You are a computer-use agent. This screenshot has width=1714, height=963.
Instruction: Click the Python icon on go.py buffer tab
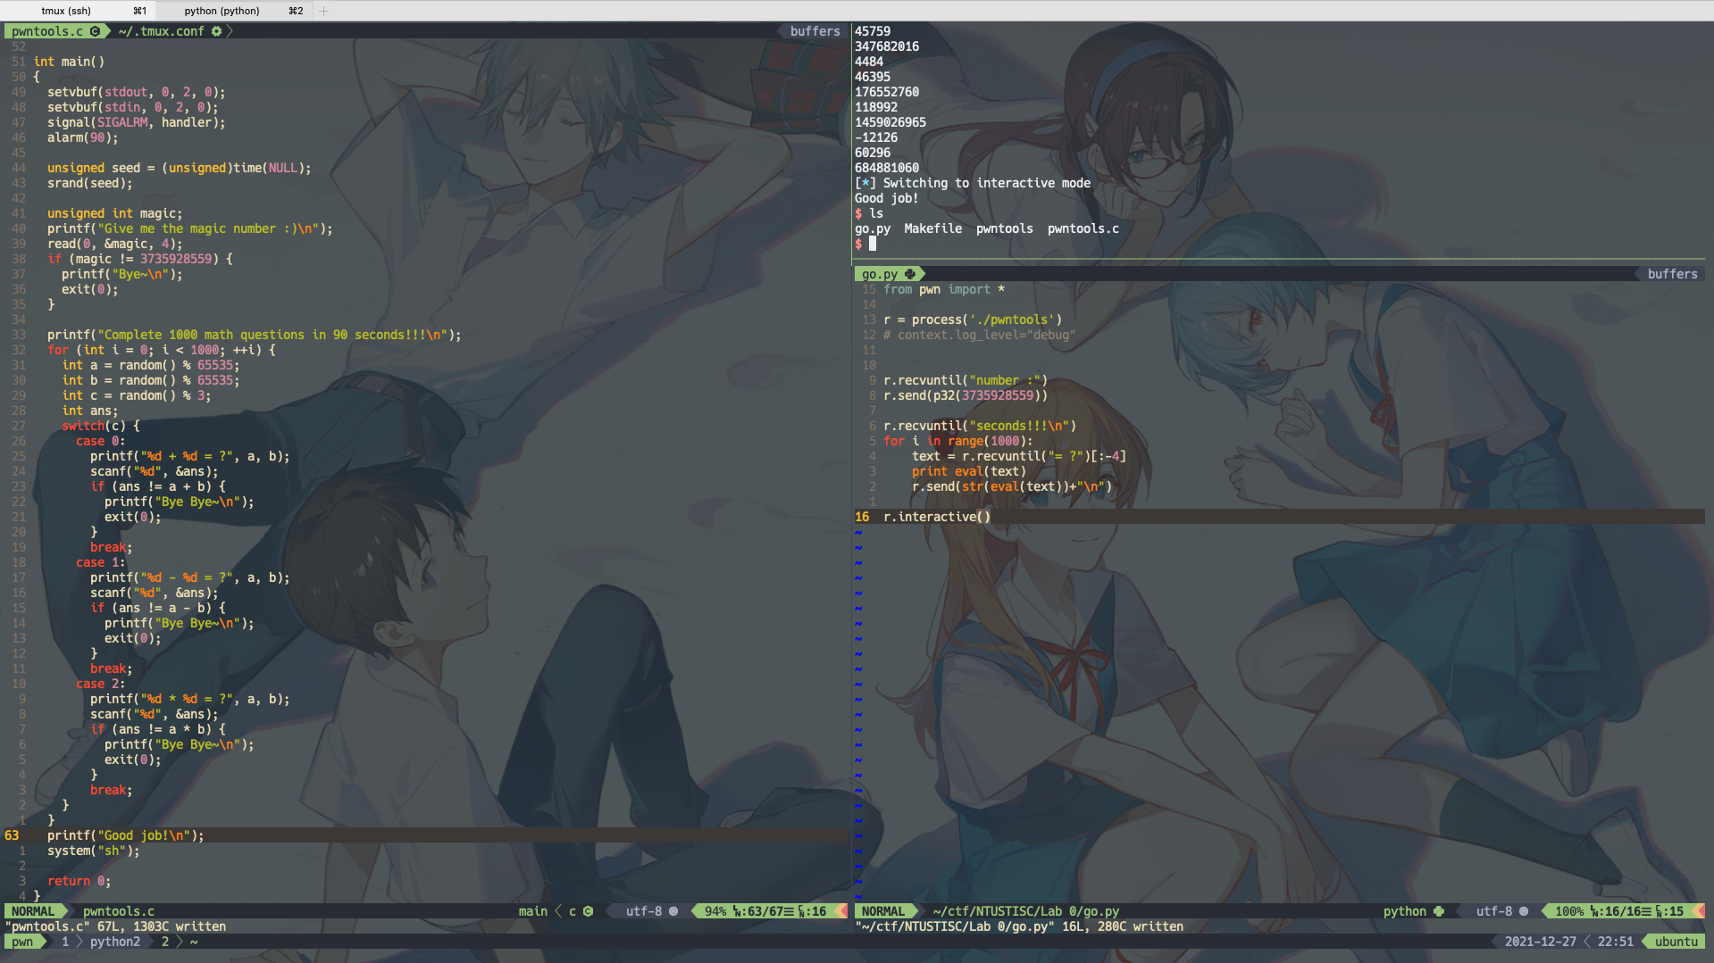coord(909,274)
